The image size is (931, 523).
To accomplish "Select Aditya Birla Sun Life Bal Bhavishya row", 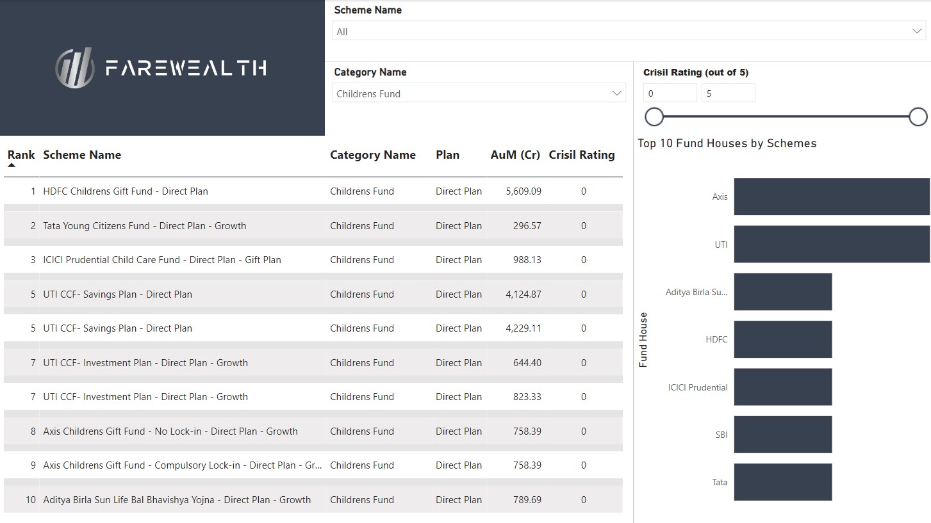I will coord(177,500).
